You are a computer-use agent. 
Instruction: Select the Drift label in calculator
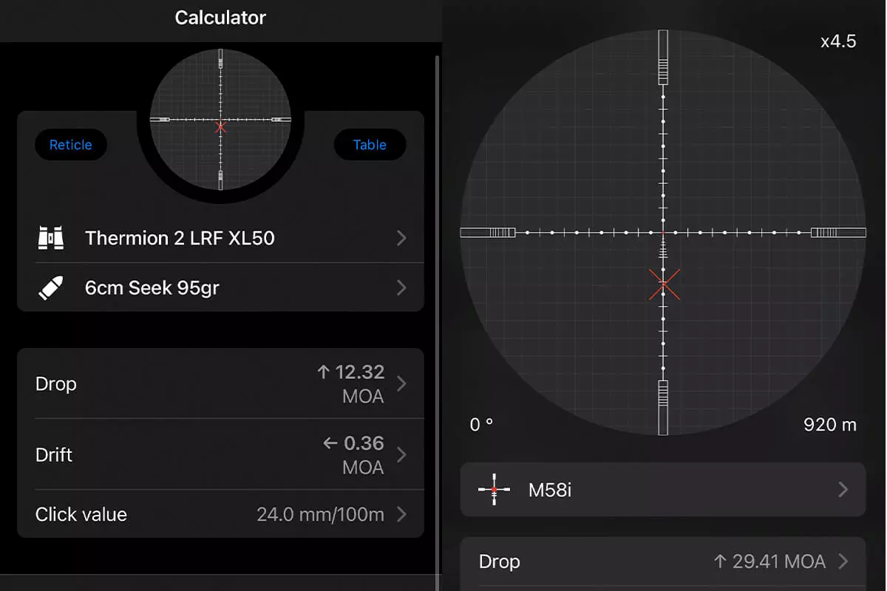click(x=54, y=454)
